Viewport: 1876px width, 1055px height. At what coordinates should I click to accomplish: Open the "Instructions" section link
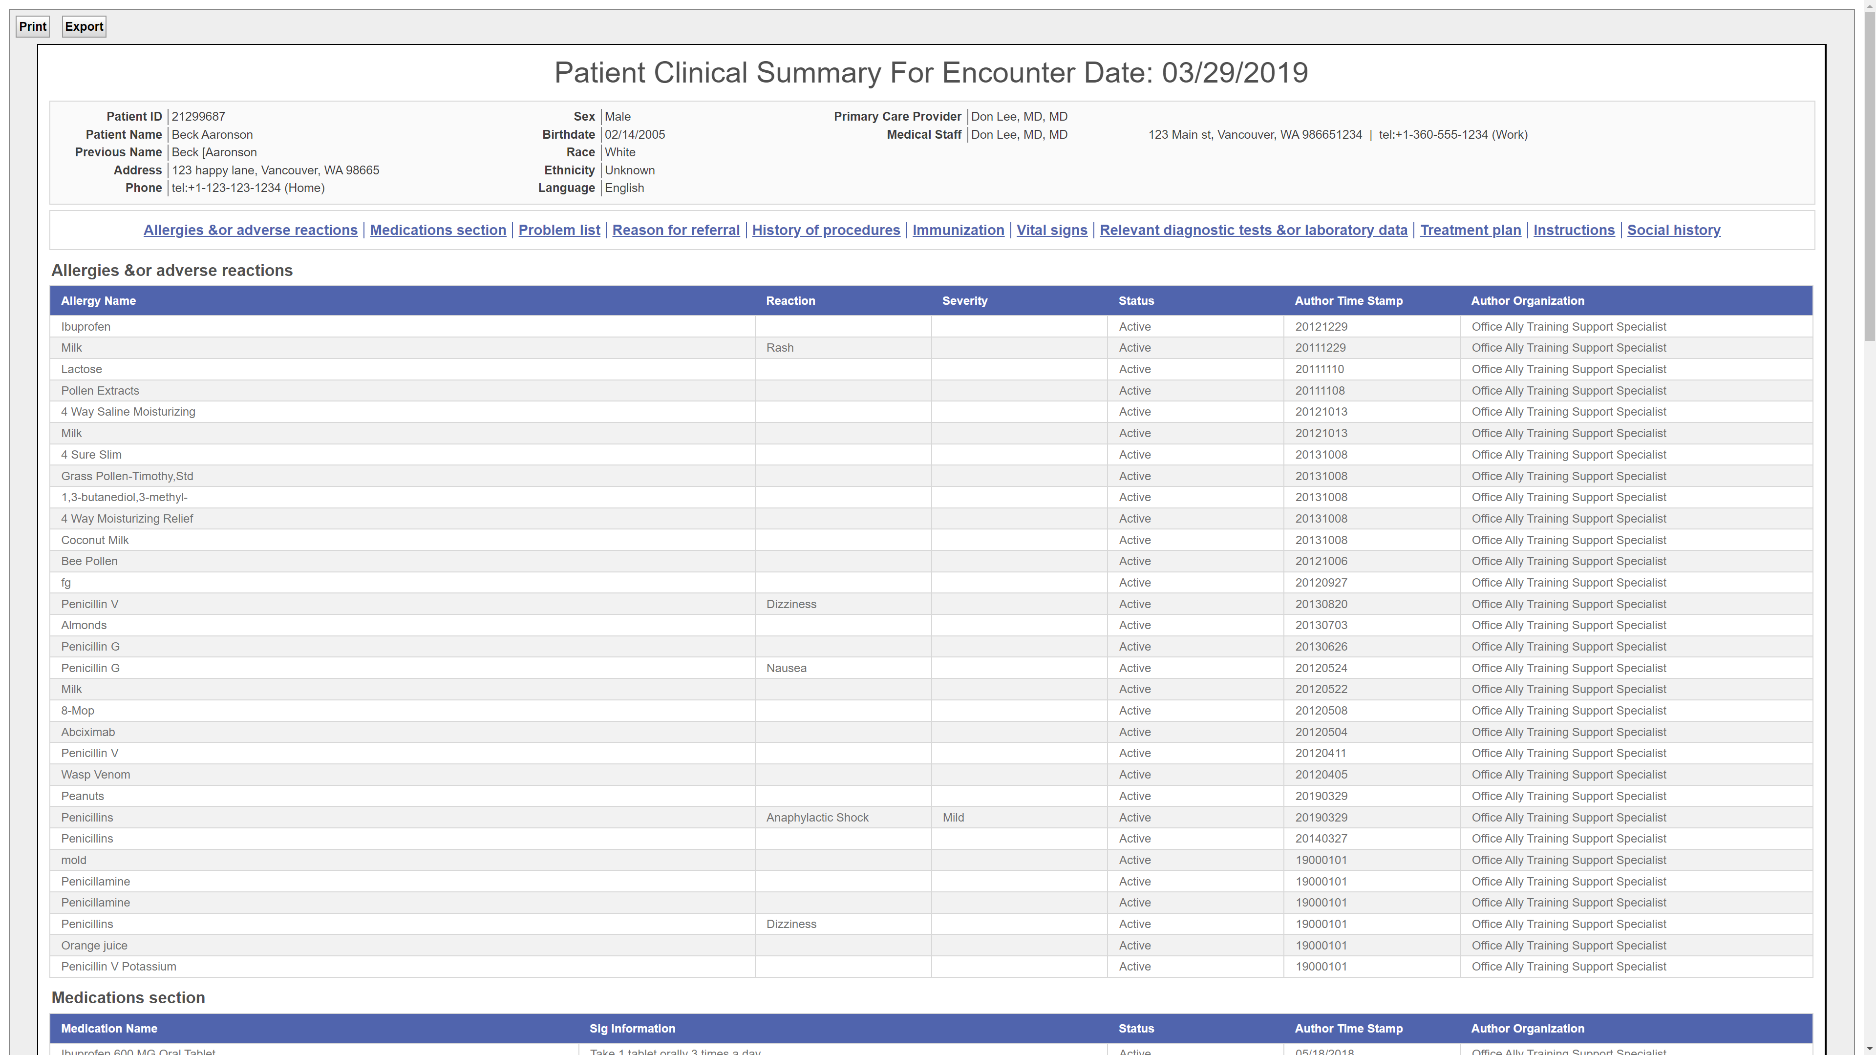[x=1574, y=230]
